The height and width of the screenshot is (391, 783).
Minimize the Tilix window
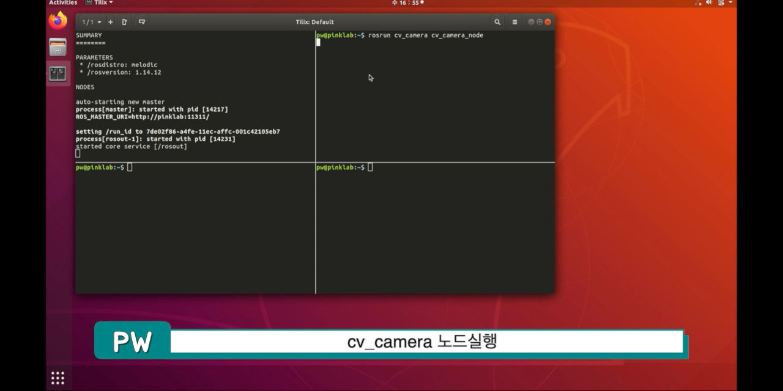531,22
